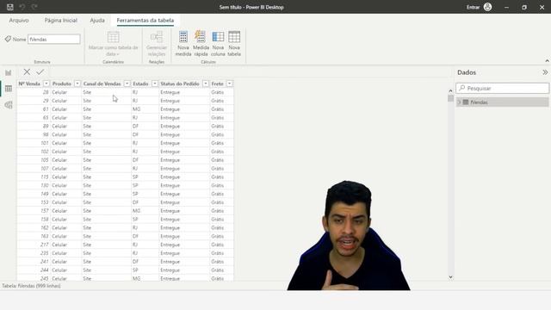Click Marcar como tabela de data
This screenshot has height=310, width=551.
[113, 44]
